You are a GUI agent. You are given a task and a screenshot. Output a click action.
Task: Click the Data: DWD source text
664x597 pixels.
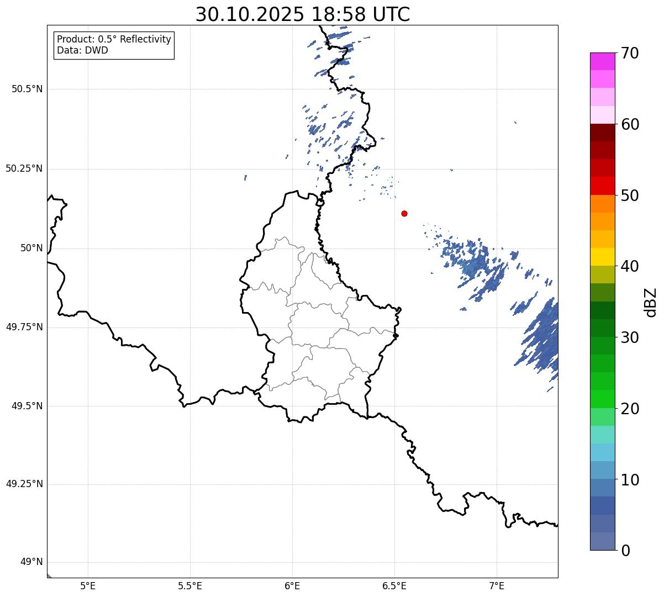click(83, 51)
